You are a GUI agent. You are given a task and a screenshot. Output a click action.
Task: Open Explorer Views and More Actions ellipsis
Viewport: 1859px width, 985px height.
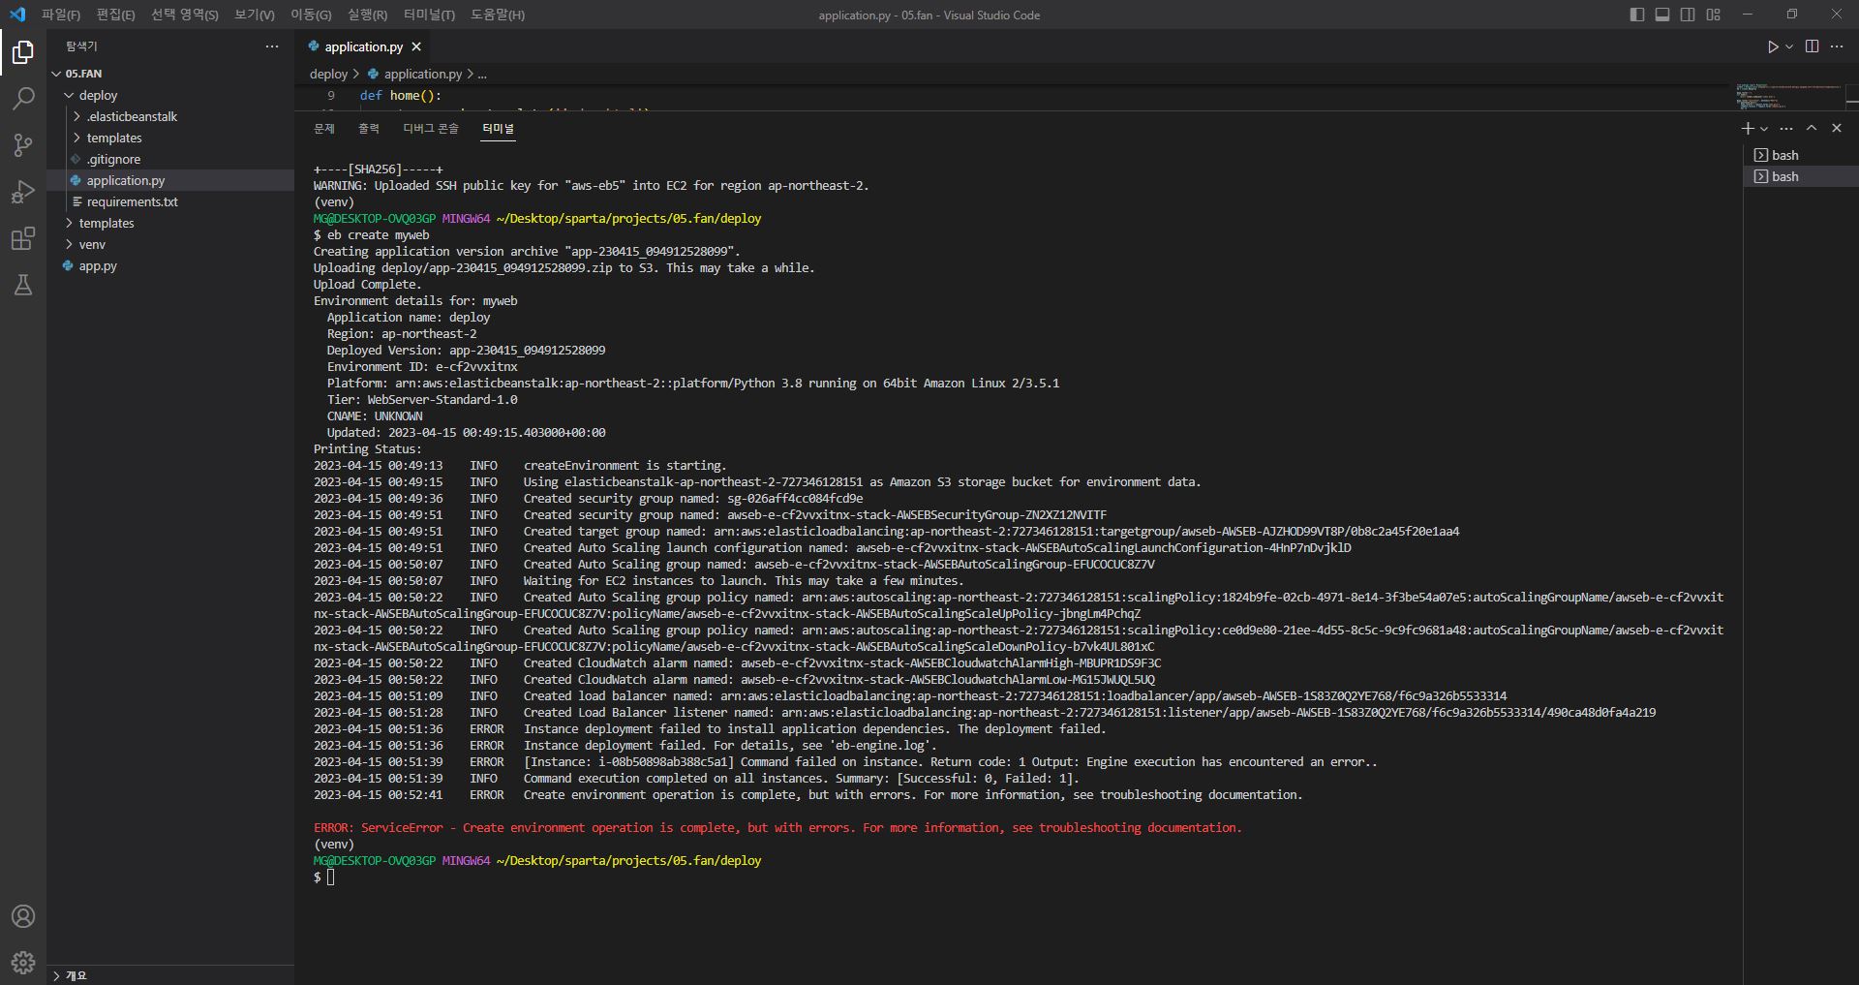[x=272, y=46]
